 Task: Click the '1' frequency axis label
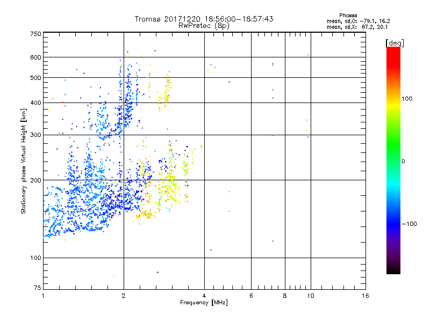pyautogui.click(x=43, y=296)
